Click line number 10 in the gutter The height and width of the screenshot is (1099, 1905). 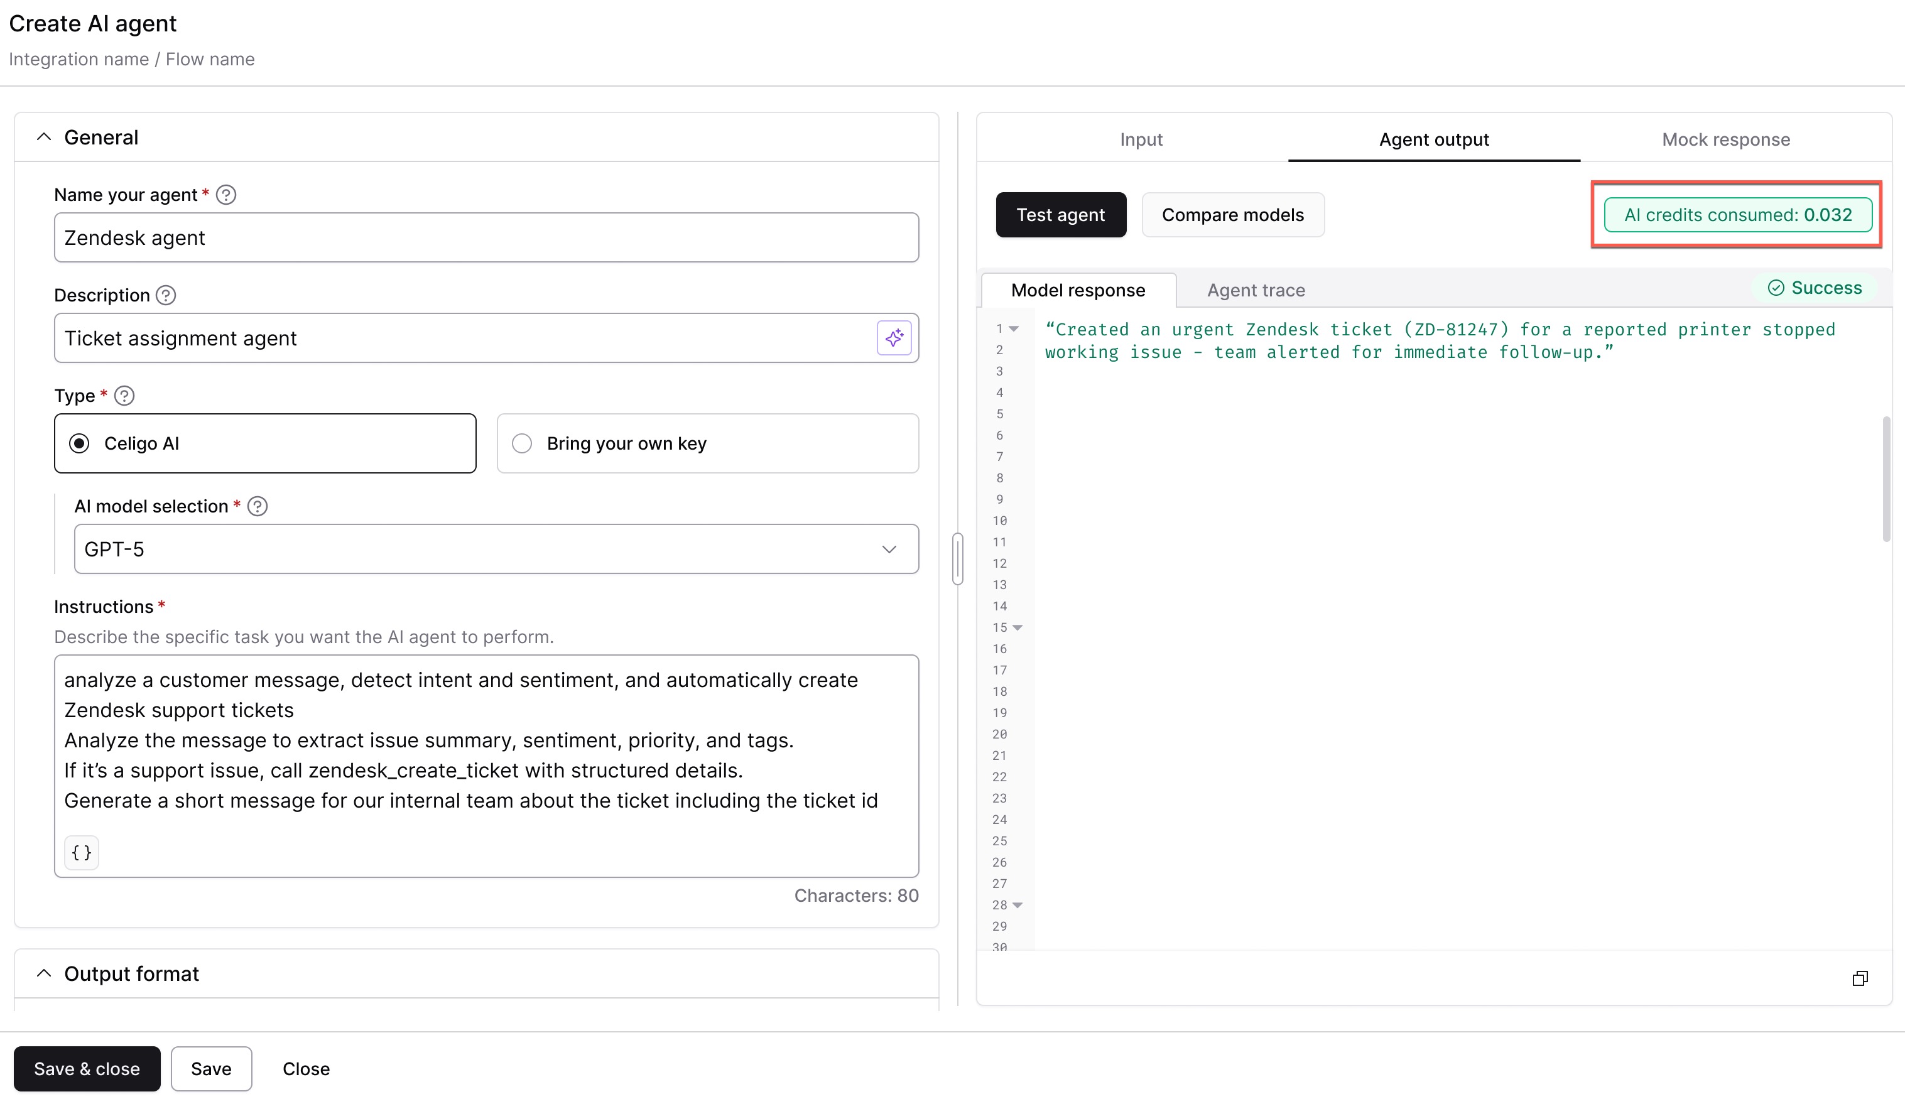pos(999,520)
